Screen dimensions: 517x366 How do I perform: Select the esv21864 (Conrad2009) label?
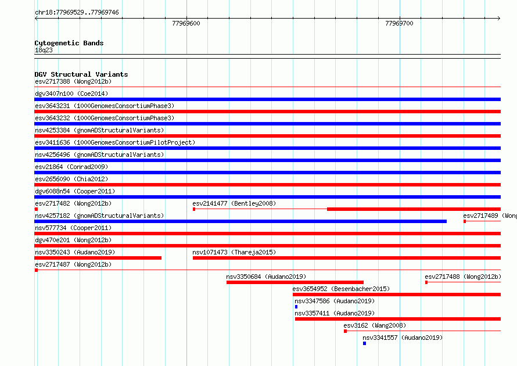coord(71,167)
